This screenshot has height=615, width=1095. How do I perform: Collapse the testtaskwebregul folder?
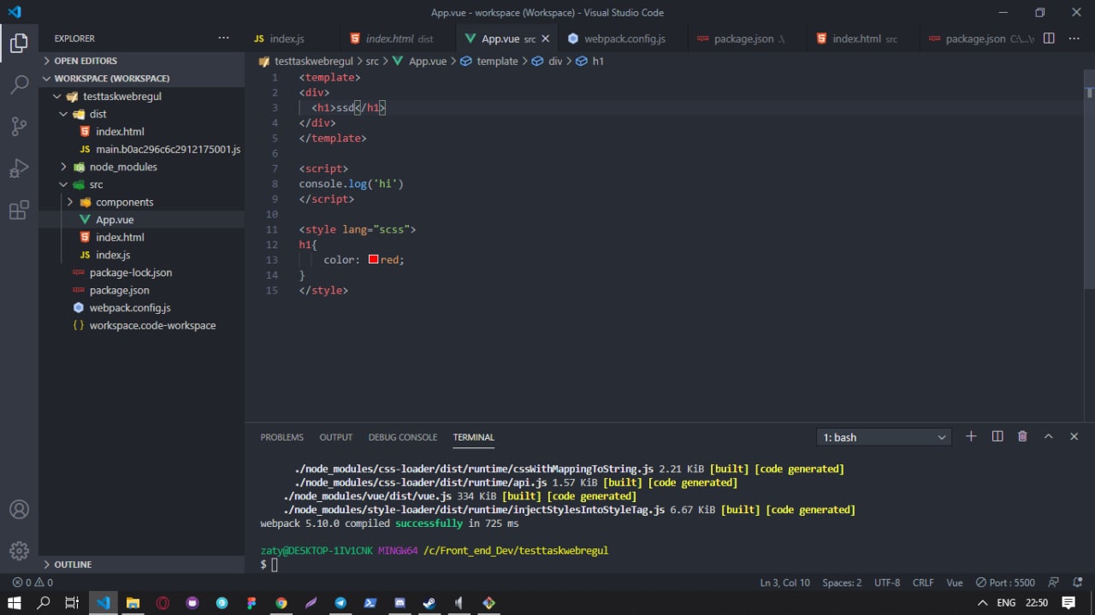(141, 96)
